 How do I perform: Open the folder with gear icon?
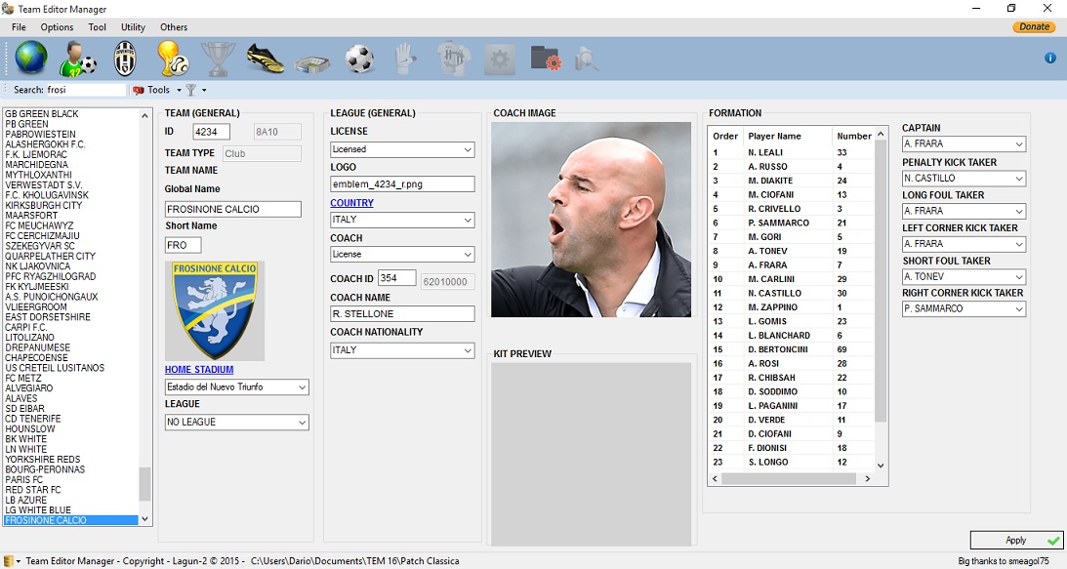(x=546, y=59)
